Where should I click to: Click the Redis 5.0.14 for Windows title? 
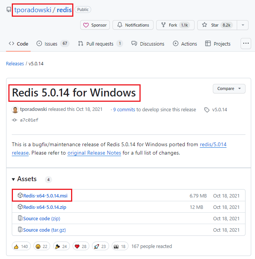point(74,93)
